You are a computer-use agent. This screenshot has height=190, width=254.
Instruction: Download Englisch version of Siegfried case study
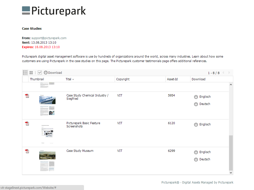pyautogui.click(x=202, y=97)
